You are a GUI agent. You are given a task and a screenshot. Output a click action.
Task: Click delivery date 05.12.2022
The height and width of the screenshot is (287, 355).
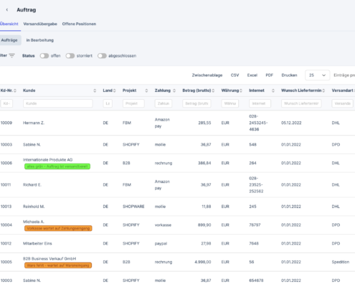point(291,123)
